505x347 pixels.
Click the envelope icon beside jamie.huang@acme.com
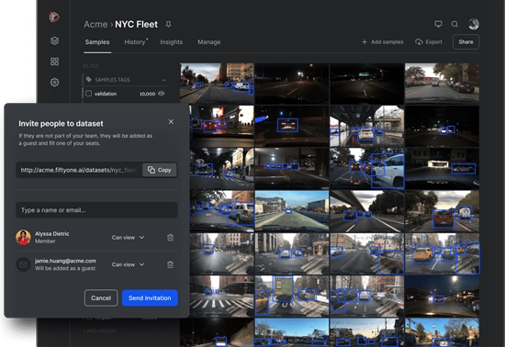23,264
